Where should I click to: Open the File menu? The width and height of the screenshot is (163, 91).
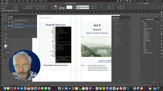11,1
